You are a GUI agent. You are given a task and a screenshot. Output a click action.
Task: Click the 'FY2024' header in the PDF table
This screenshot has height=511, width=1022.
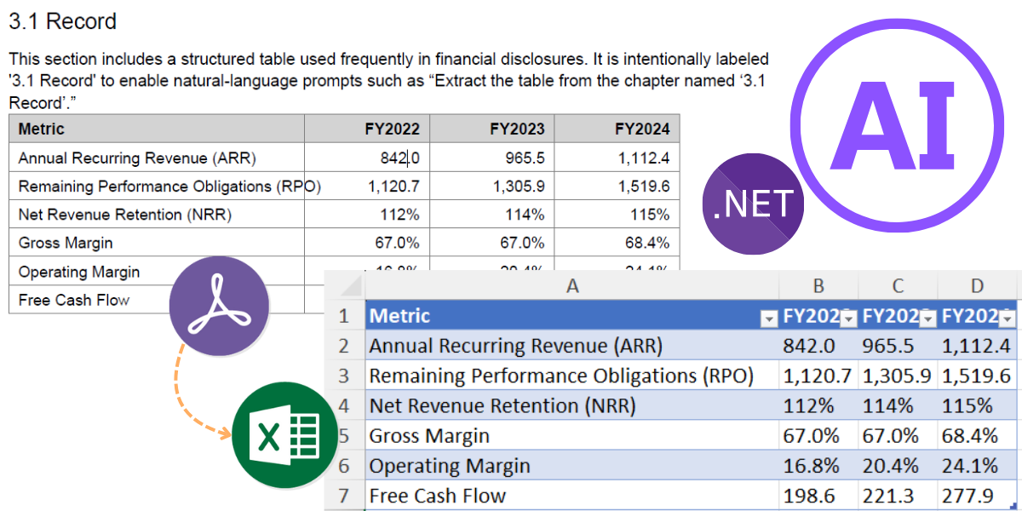[x=617, y=129]
